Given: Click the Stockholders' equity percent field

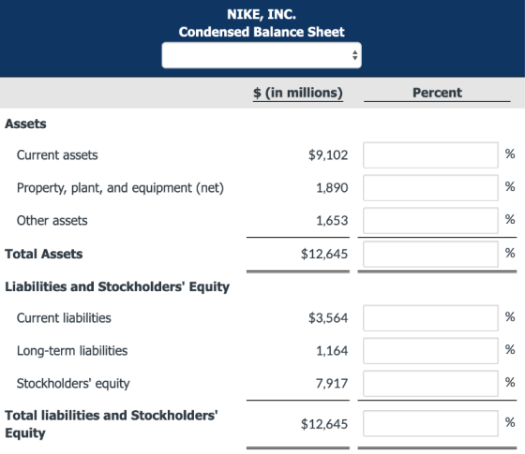Looking at the screenshot, I should 430,384.
